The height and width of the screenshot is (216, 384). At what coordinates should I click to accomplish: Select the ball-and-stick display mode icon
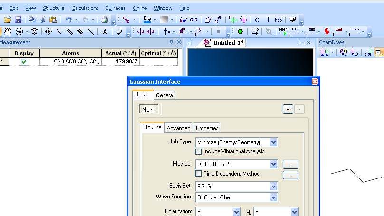click(x=126, y=19)
